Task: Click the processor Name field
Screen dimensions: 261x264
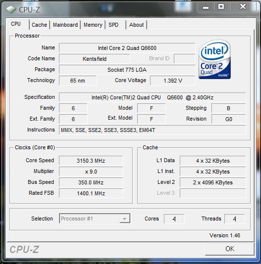Action: click(127, 48)
